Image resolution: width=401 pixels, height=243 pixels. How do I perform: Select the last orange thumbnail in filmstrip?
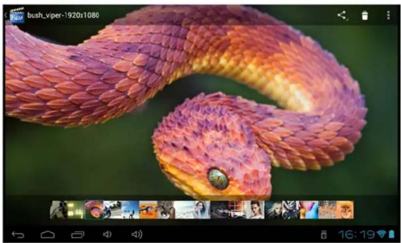click(x=345, y=210)
